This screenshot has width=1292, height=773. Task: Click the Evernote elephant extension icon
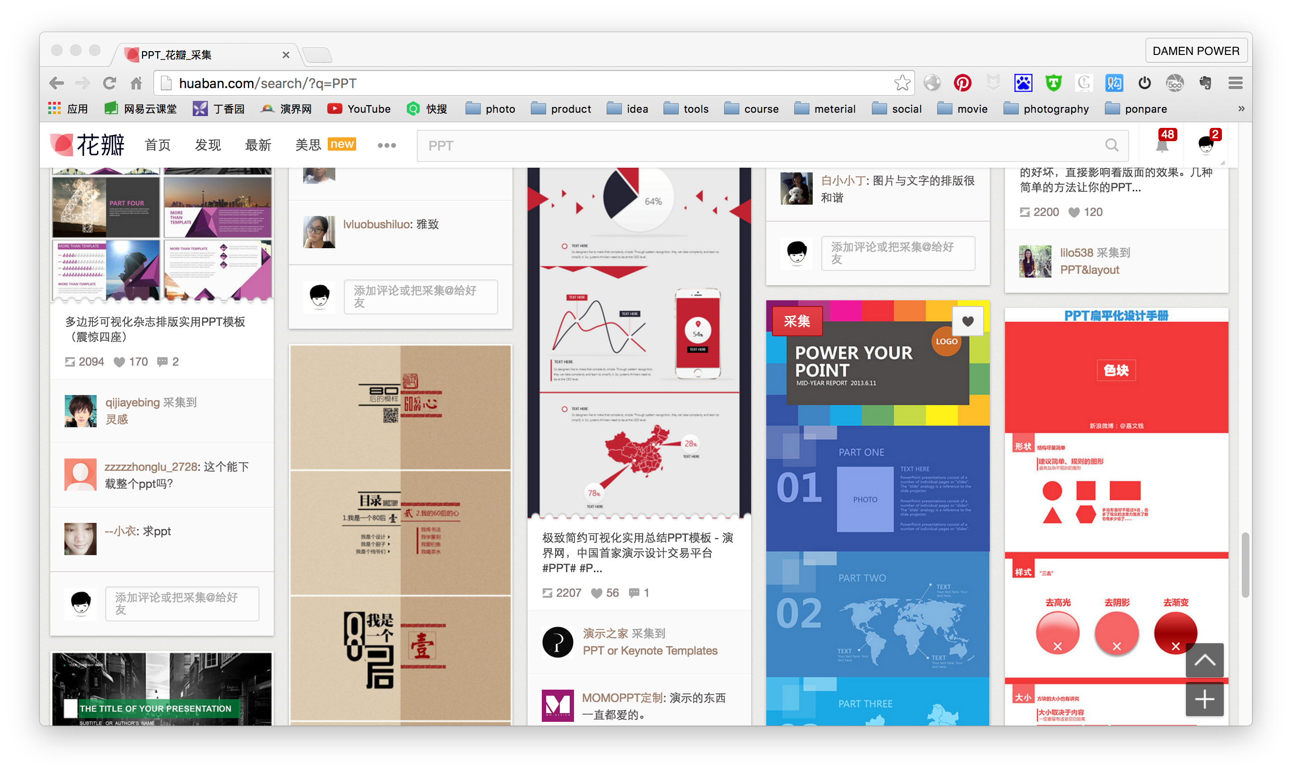tap(1205, 83)
